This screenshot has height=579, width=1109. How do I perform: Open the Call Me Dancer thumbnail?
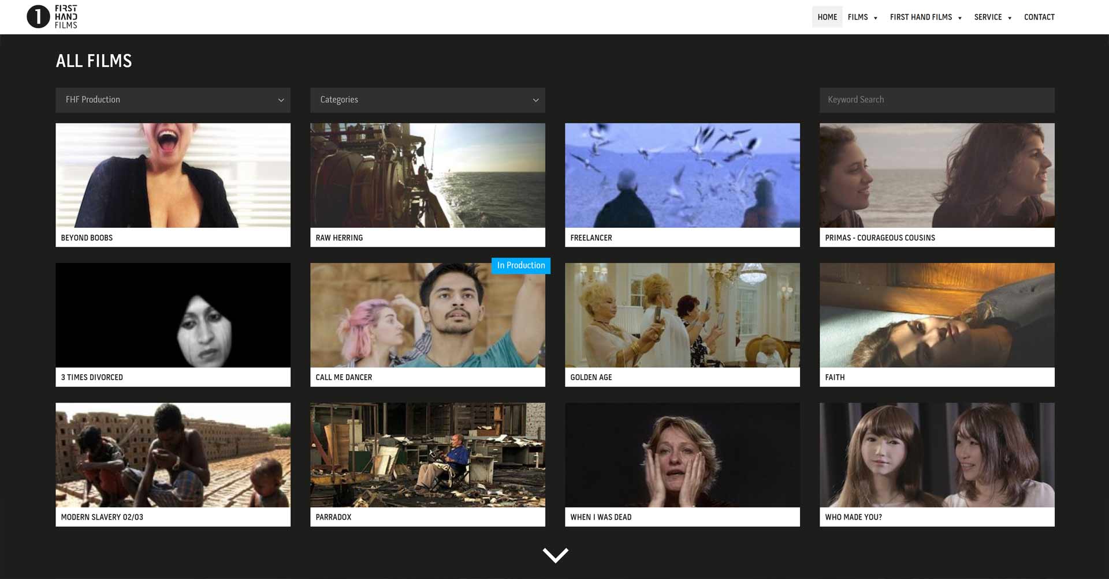click(427, 315)
